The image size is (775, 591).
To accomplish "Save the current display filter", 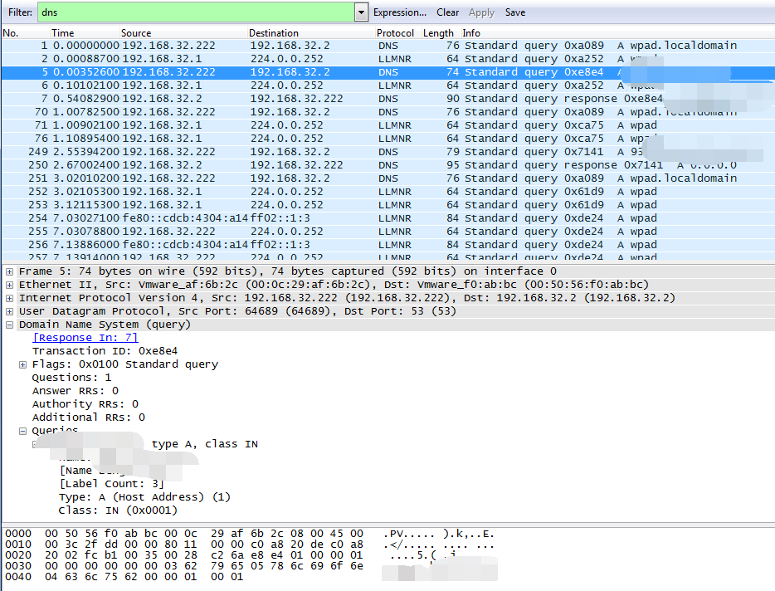I will (x=515, y=12).
